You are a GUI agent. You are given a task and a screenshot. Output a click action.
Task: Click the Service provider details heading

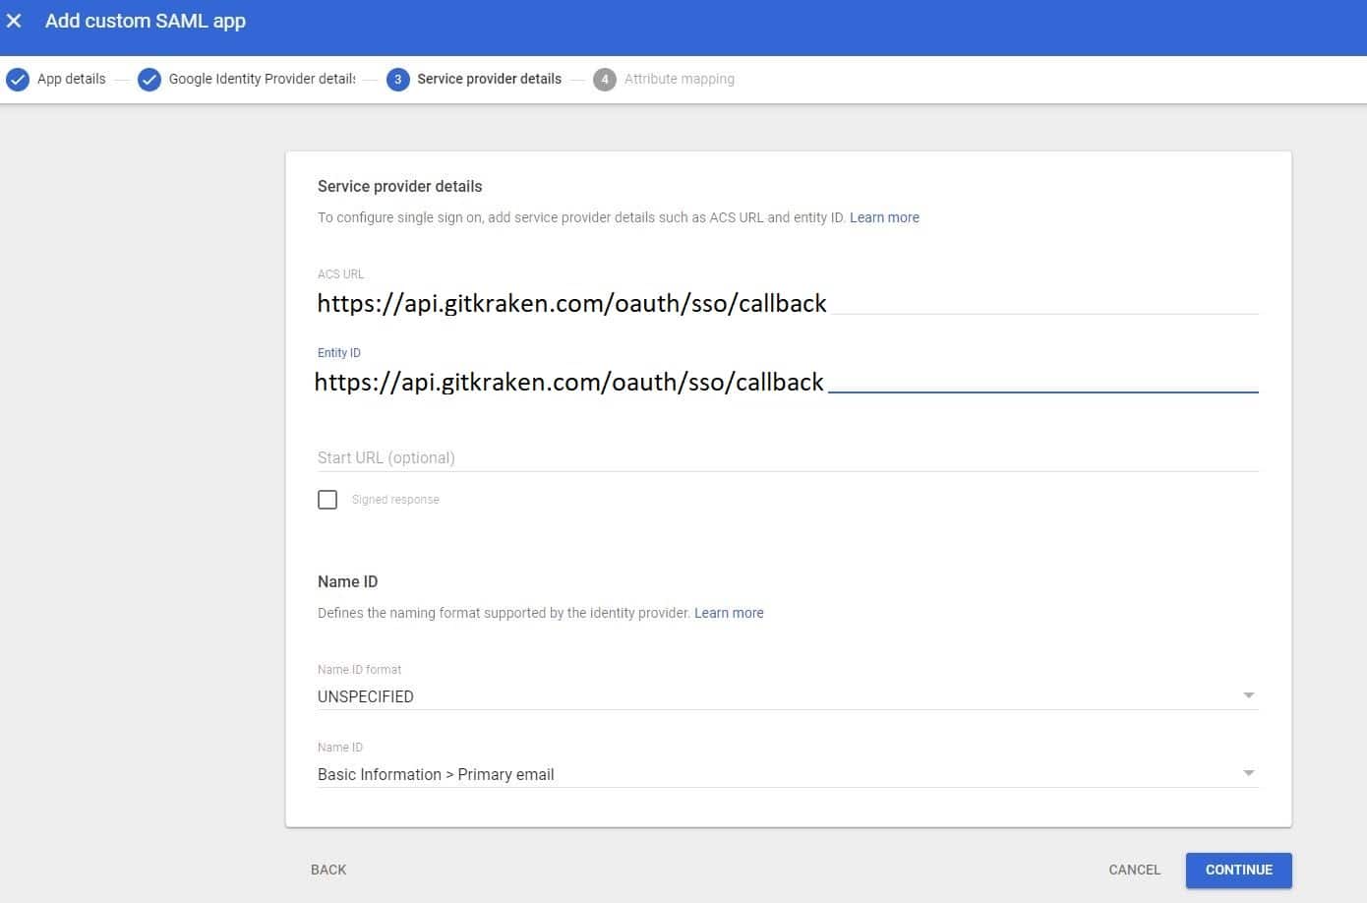tap(400, 186)
